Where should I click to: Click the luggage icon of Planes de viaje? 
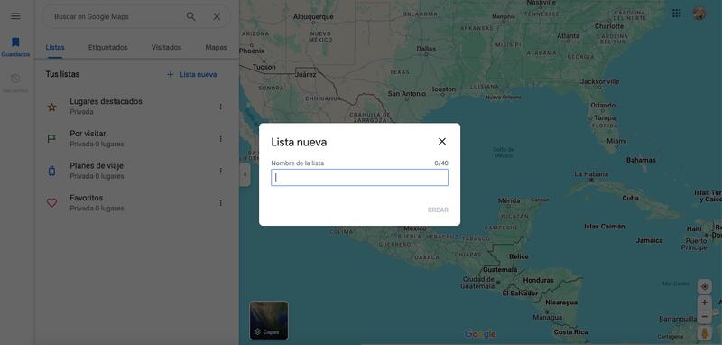52,171
